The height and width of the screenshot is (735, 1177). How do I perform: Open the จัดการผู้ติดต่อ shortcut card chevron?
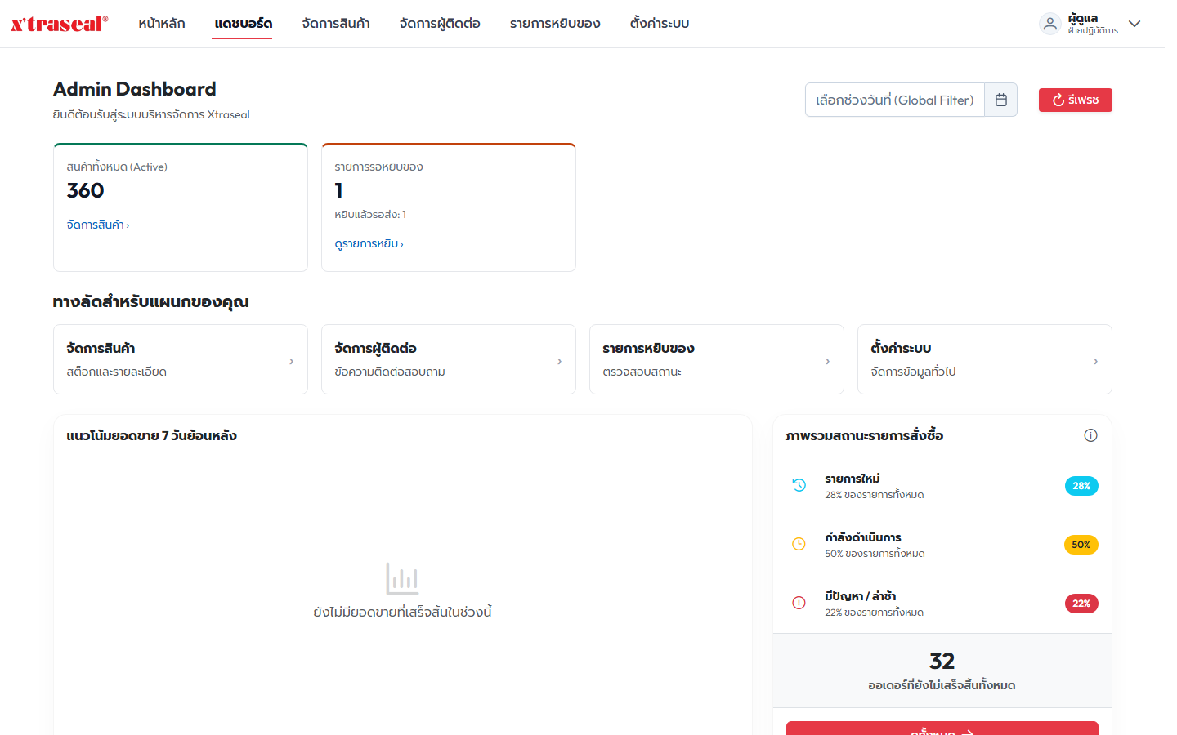click(x=559, y=361)
